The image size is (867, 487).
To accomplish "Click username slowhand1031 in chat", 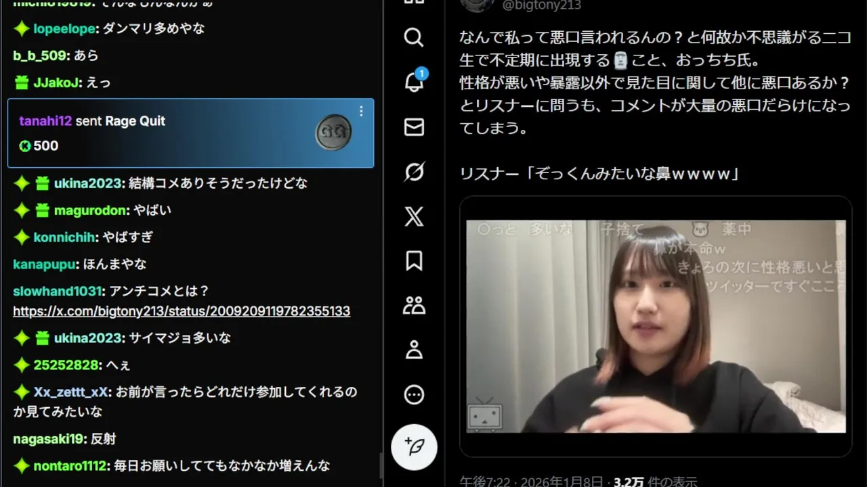I will coord(57,291).
